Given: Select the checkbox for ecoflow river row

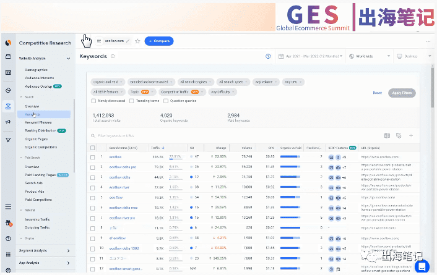Looking at the screenshot, I should 92,188.
